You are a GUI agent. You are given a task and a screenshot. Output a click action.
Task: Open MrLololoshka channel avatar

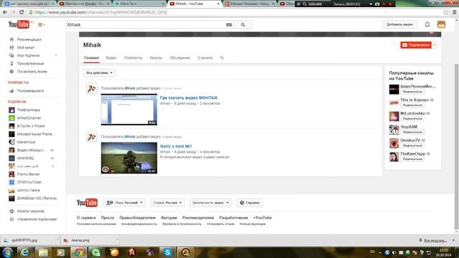394,116
